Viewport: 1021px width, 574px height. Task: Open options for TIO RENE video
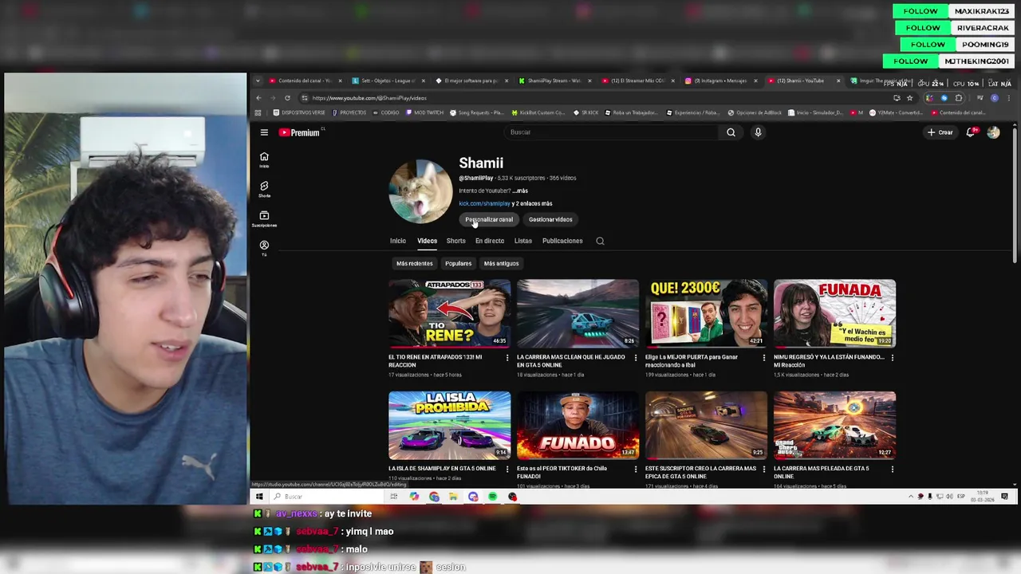pyautogui.click(x=507, y=357)
